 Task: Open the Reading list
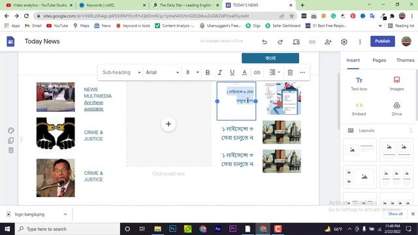pyautogui.click(x=401, y=26)
